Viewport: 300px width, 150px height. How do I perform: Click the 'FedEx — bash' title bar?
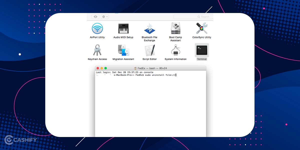[x=150, y=68]
